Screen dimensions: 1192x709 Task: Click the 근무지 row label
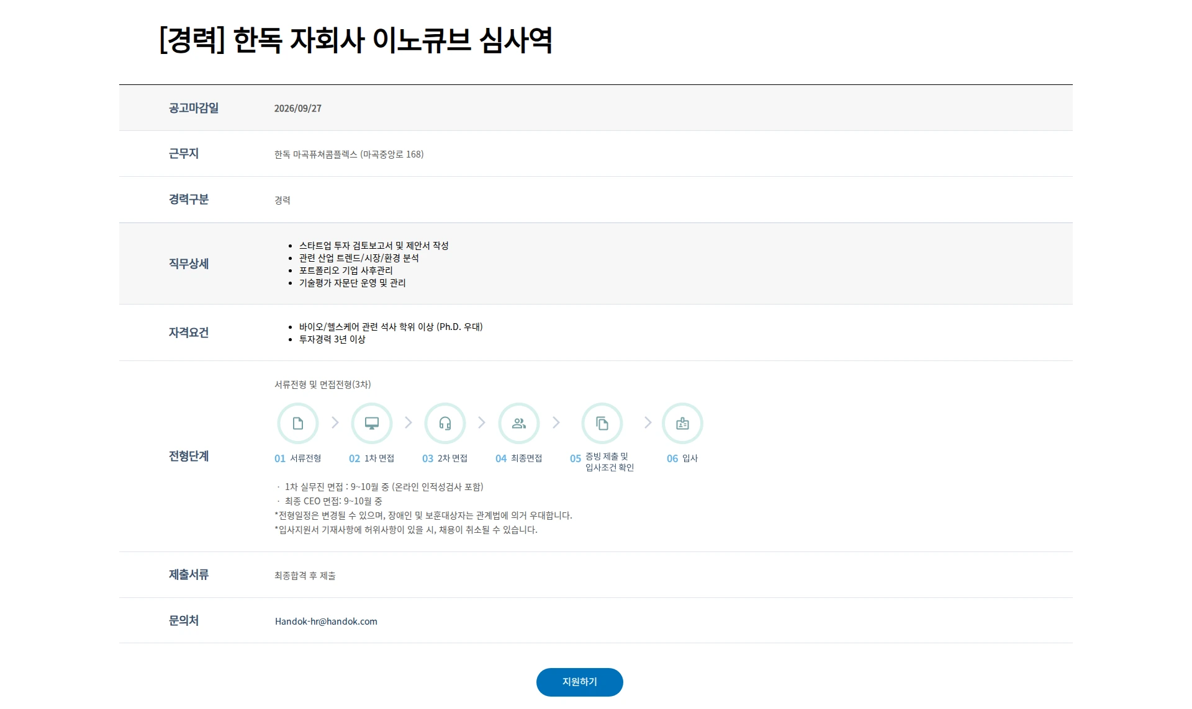(x=184, y=153)
